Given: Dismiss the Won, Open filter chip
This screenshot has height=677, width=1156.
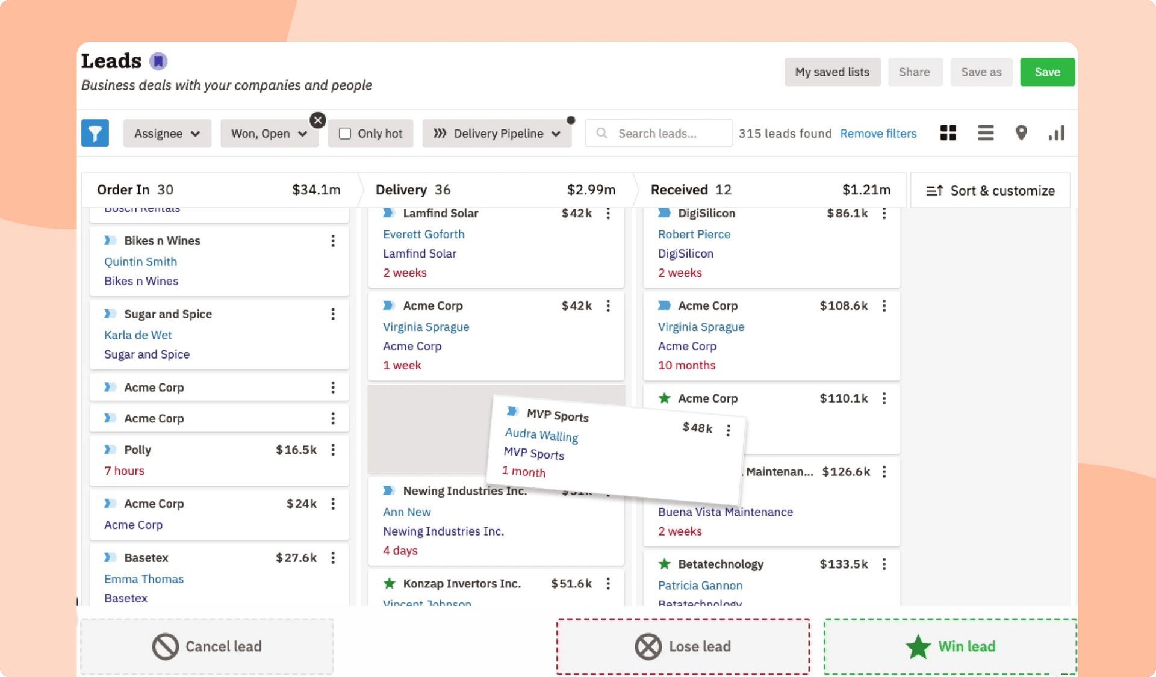Looking at the screenshot, I should pos(318,120).
